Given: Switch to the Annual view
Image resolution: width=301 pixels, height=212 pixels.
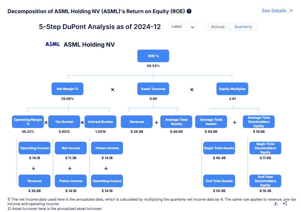Looking at the screenshot, I should [x=218, y=27].
